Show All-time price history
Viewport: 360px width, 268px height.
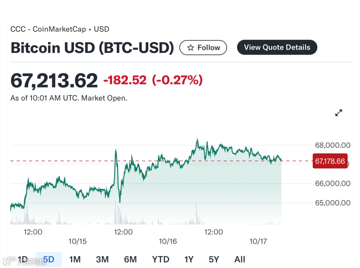[x=240, y=259]
